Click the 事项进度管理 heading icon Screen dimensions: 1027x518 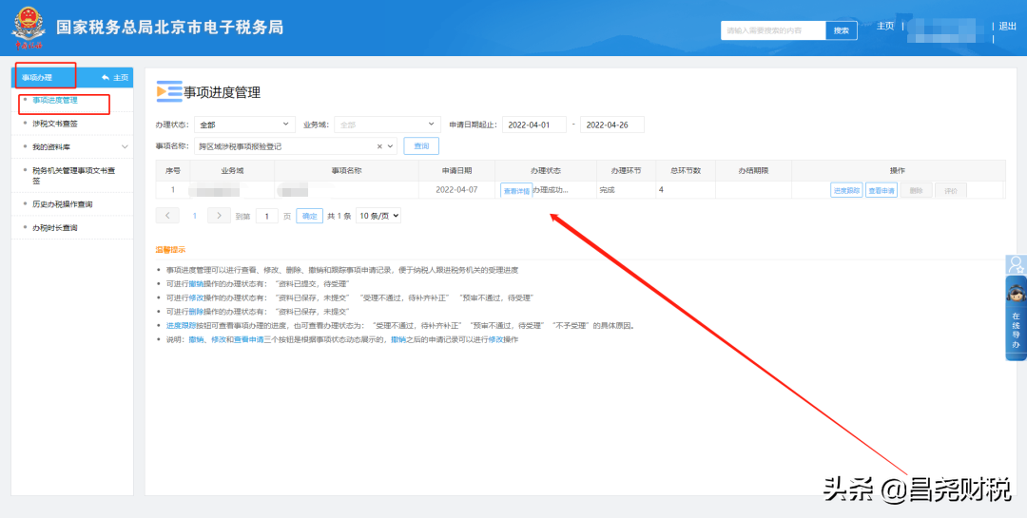pyautogui.click(x=168, y=92)
